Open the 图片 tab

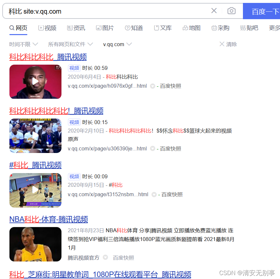[x=105, y=28]
